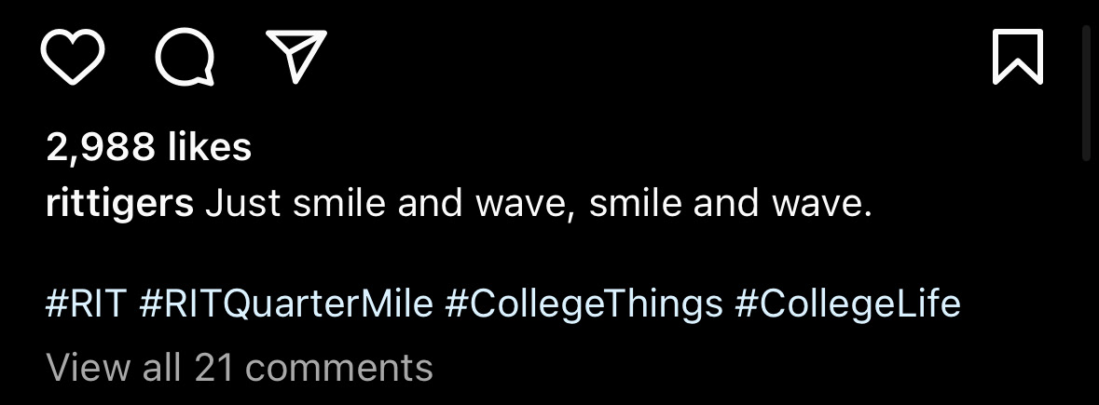The height and width of the screenshot is (405, 1099).
Task: Toggle the heart to favorite this post
Action: [x=73, y=57]
